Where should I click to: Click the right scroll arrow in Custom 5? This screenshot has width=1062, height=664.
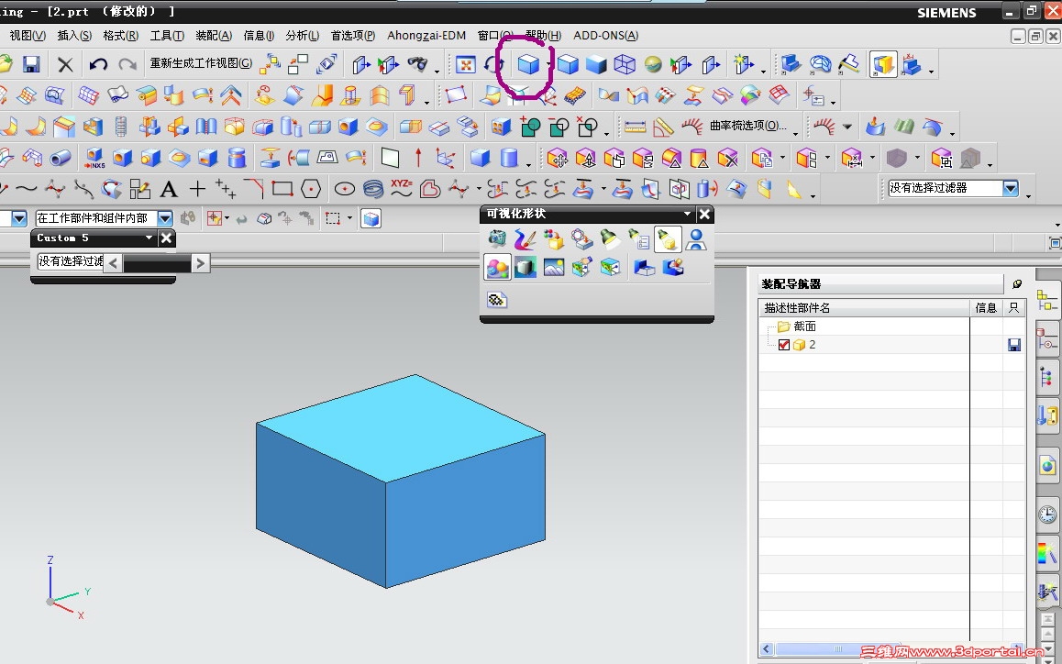[x=200, y=263]
